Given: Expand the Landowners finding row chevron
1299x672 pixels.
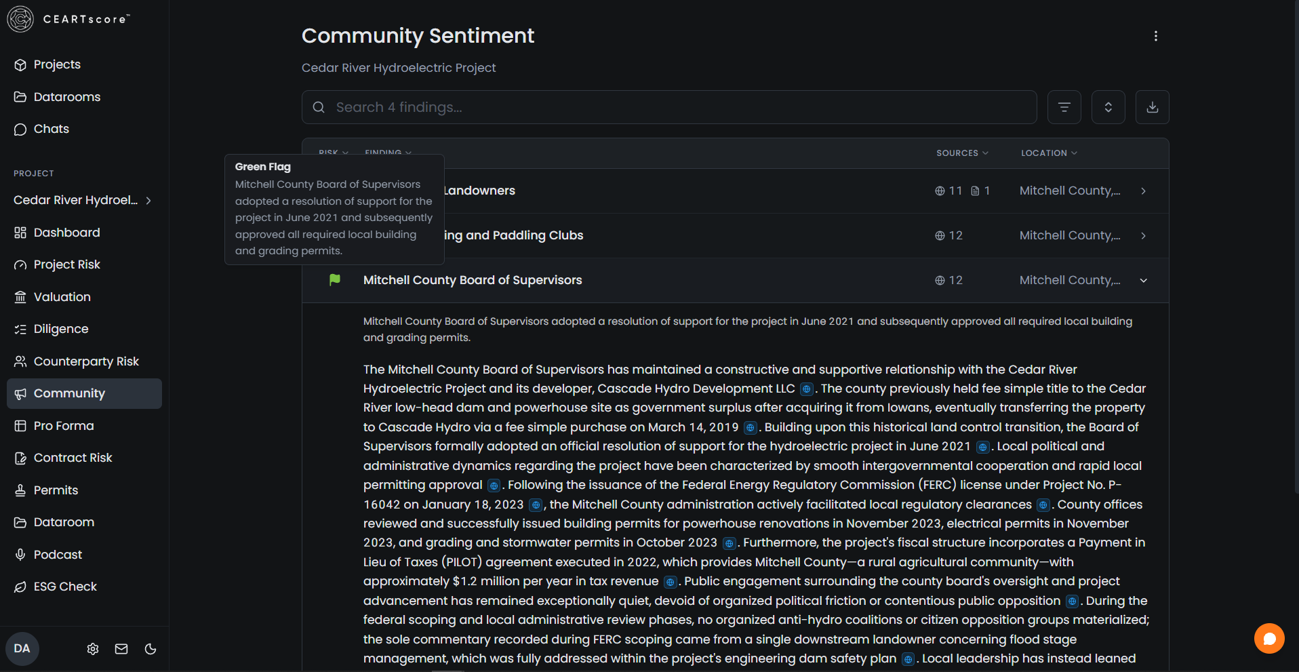Looking at the screenshot, I should point(1144,191).
